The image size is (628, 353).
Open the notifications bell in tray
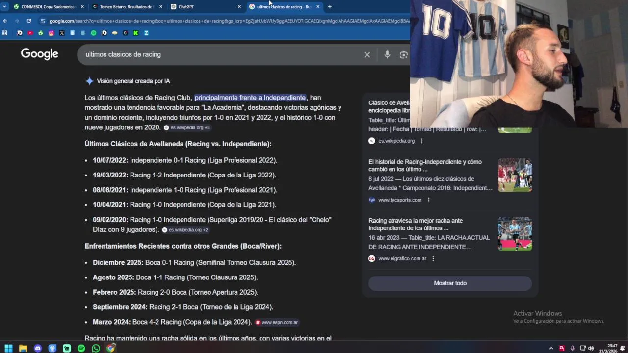click(x=623, y=348)
